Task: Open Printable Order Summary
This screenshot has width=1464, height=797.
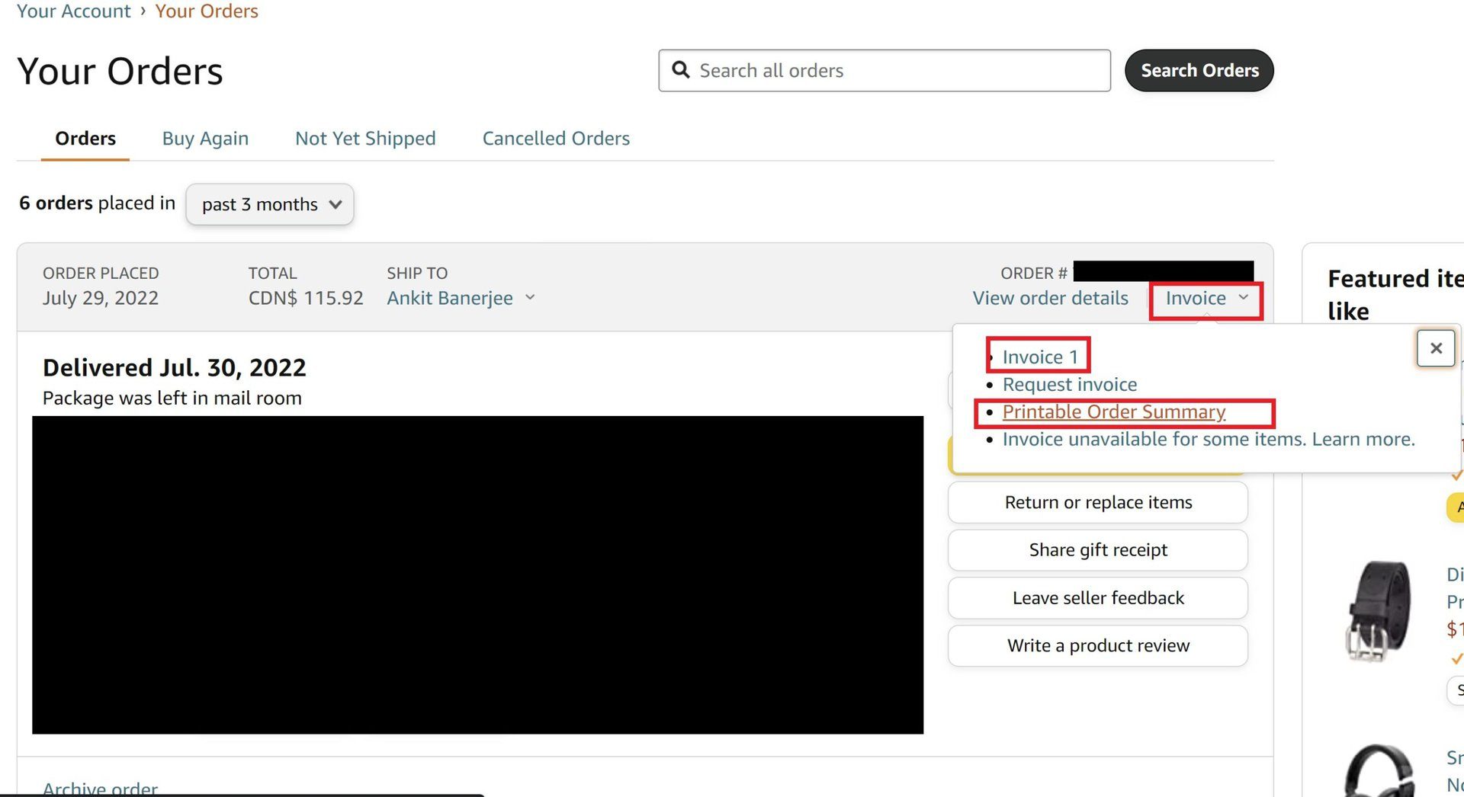Action: click(x=1113, y=411)
